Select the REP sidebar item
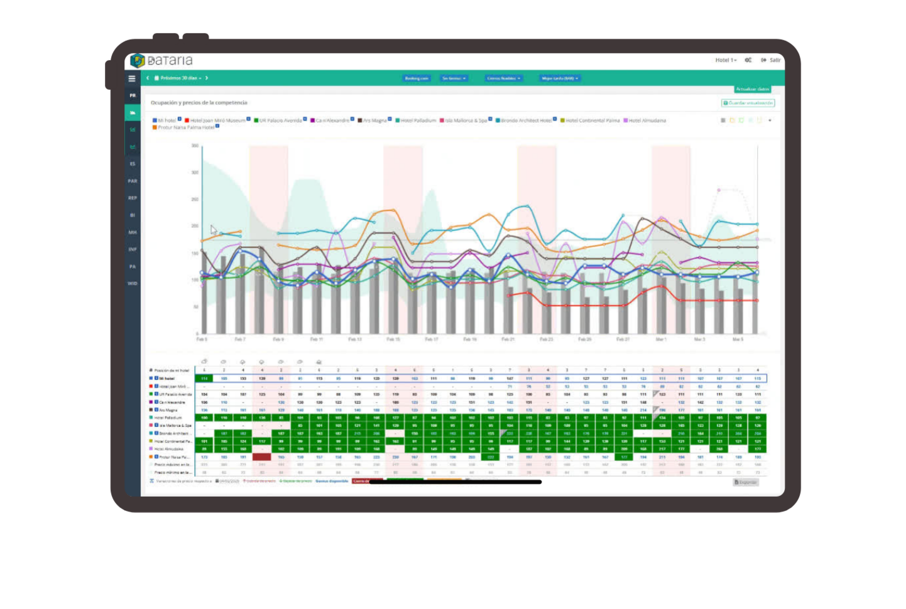The width and height of the screenshot is (906, 609). (x=133, y=198)
